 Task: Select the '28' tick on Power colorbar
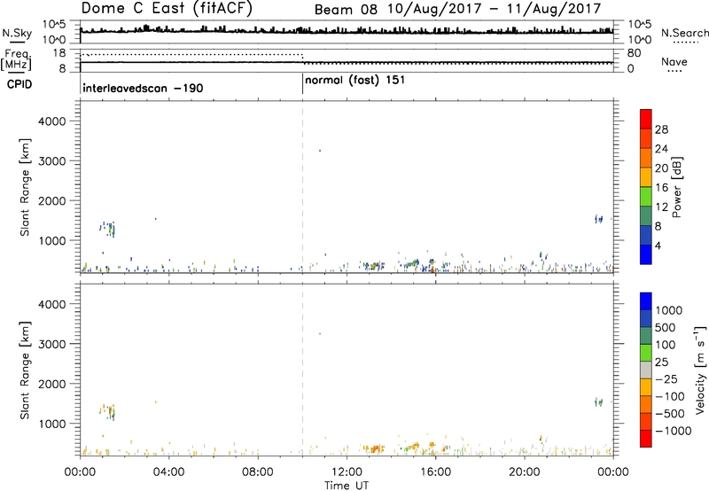tap(661, 129)
